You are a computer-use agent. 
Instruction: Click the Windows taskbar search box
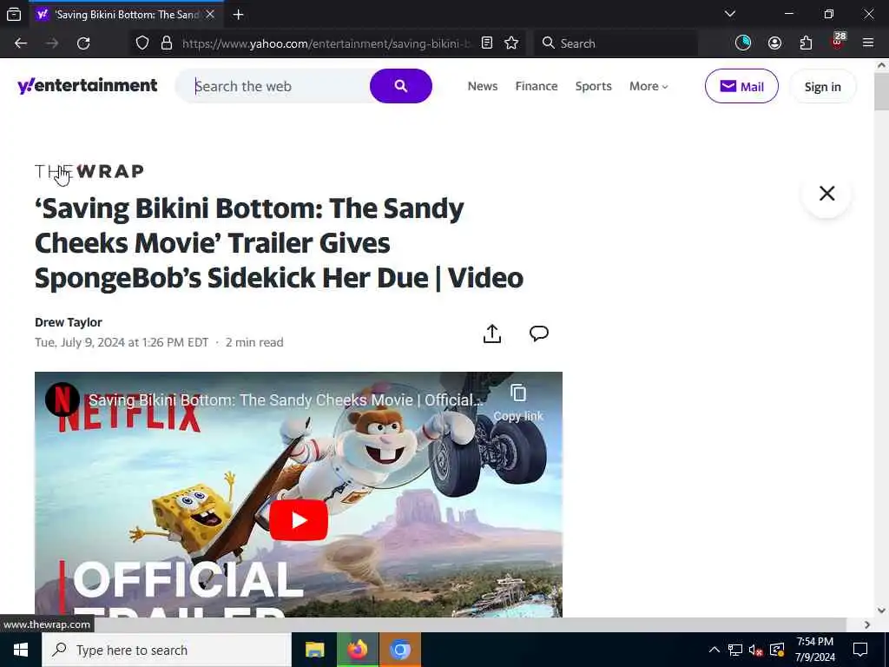coord(167,650)
